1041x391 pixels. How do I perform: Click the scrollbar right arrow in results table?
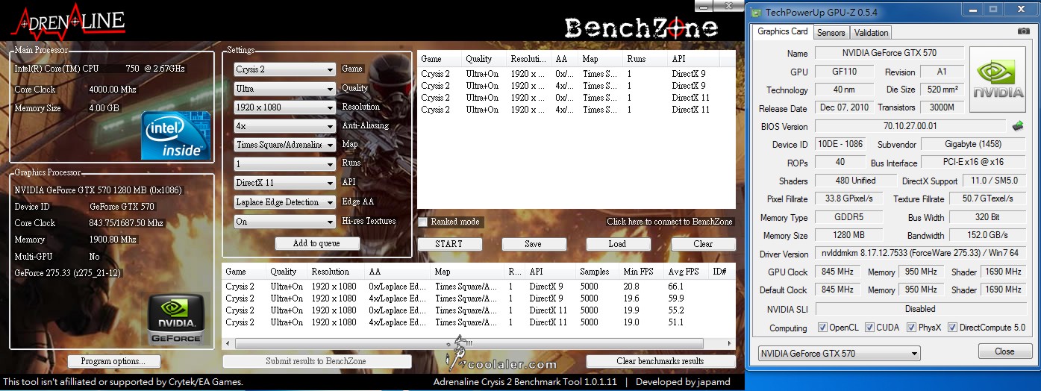click(x=730, y=344)
